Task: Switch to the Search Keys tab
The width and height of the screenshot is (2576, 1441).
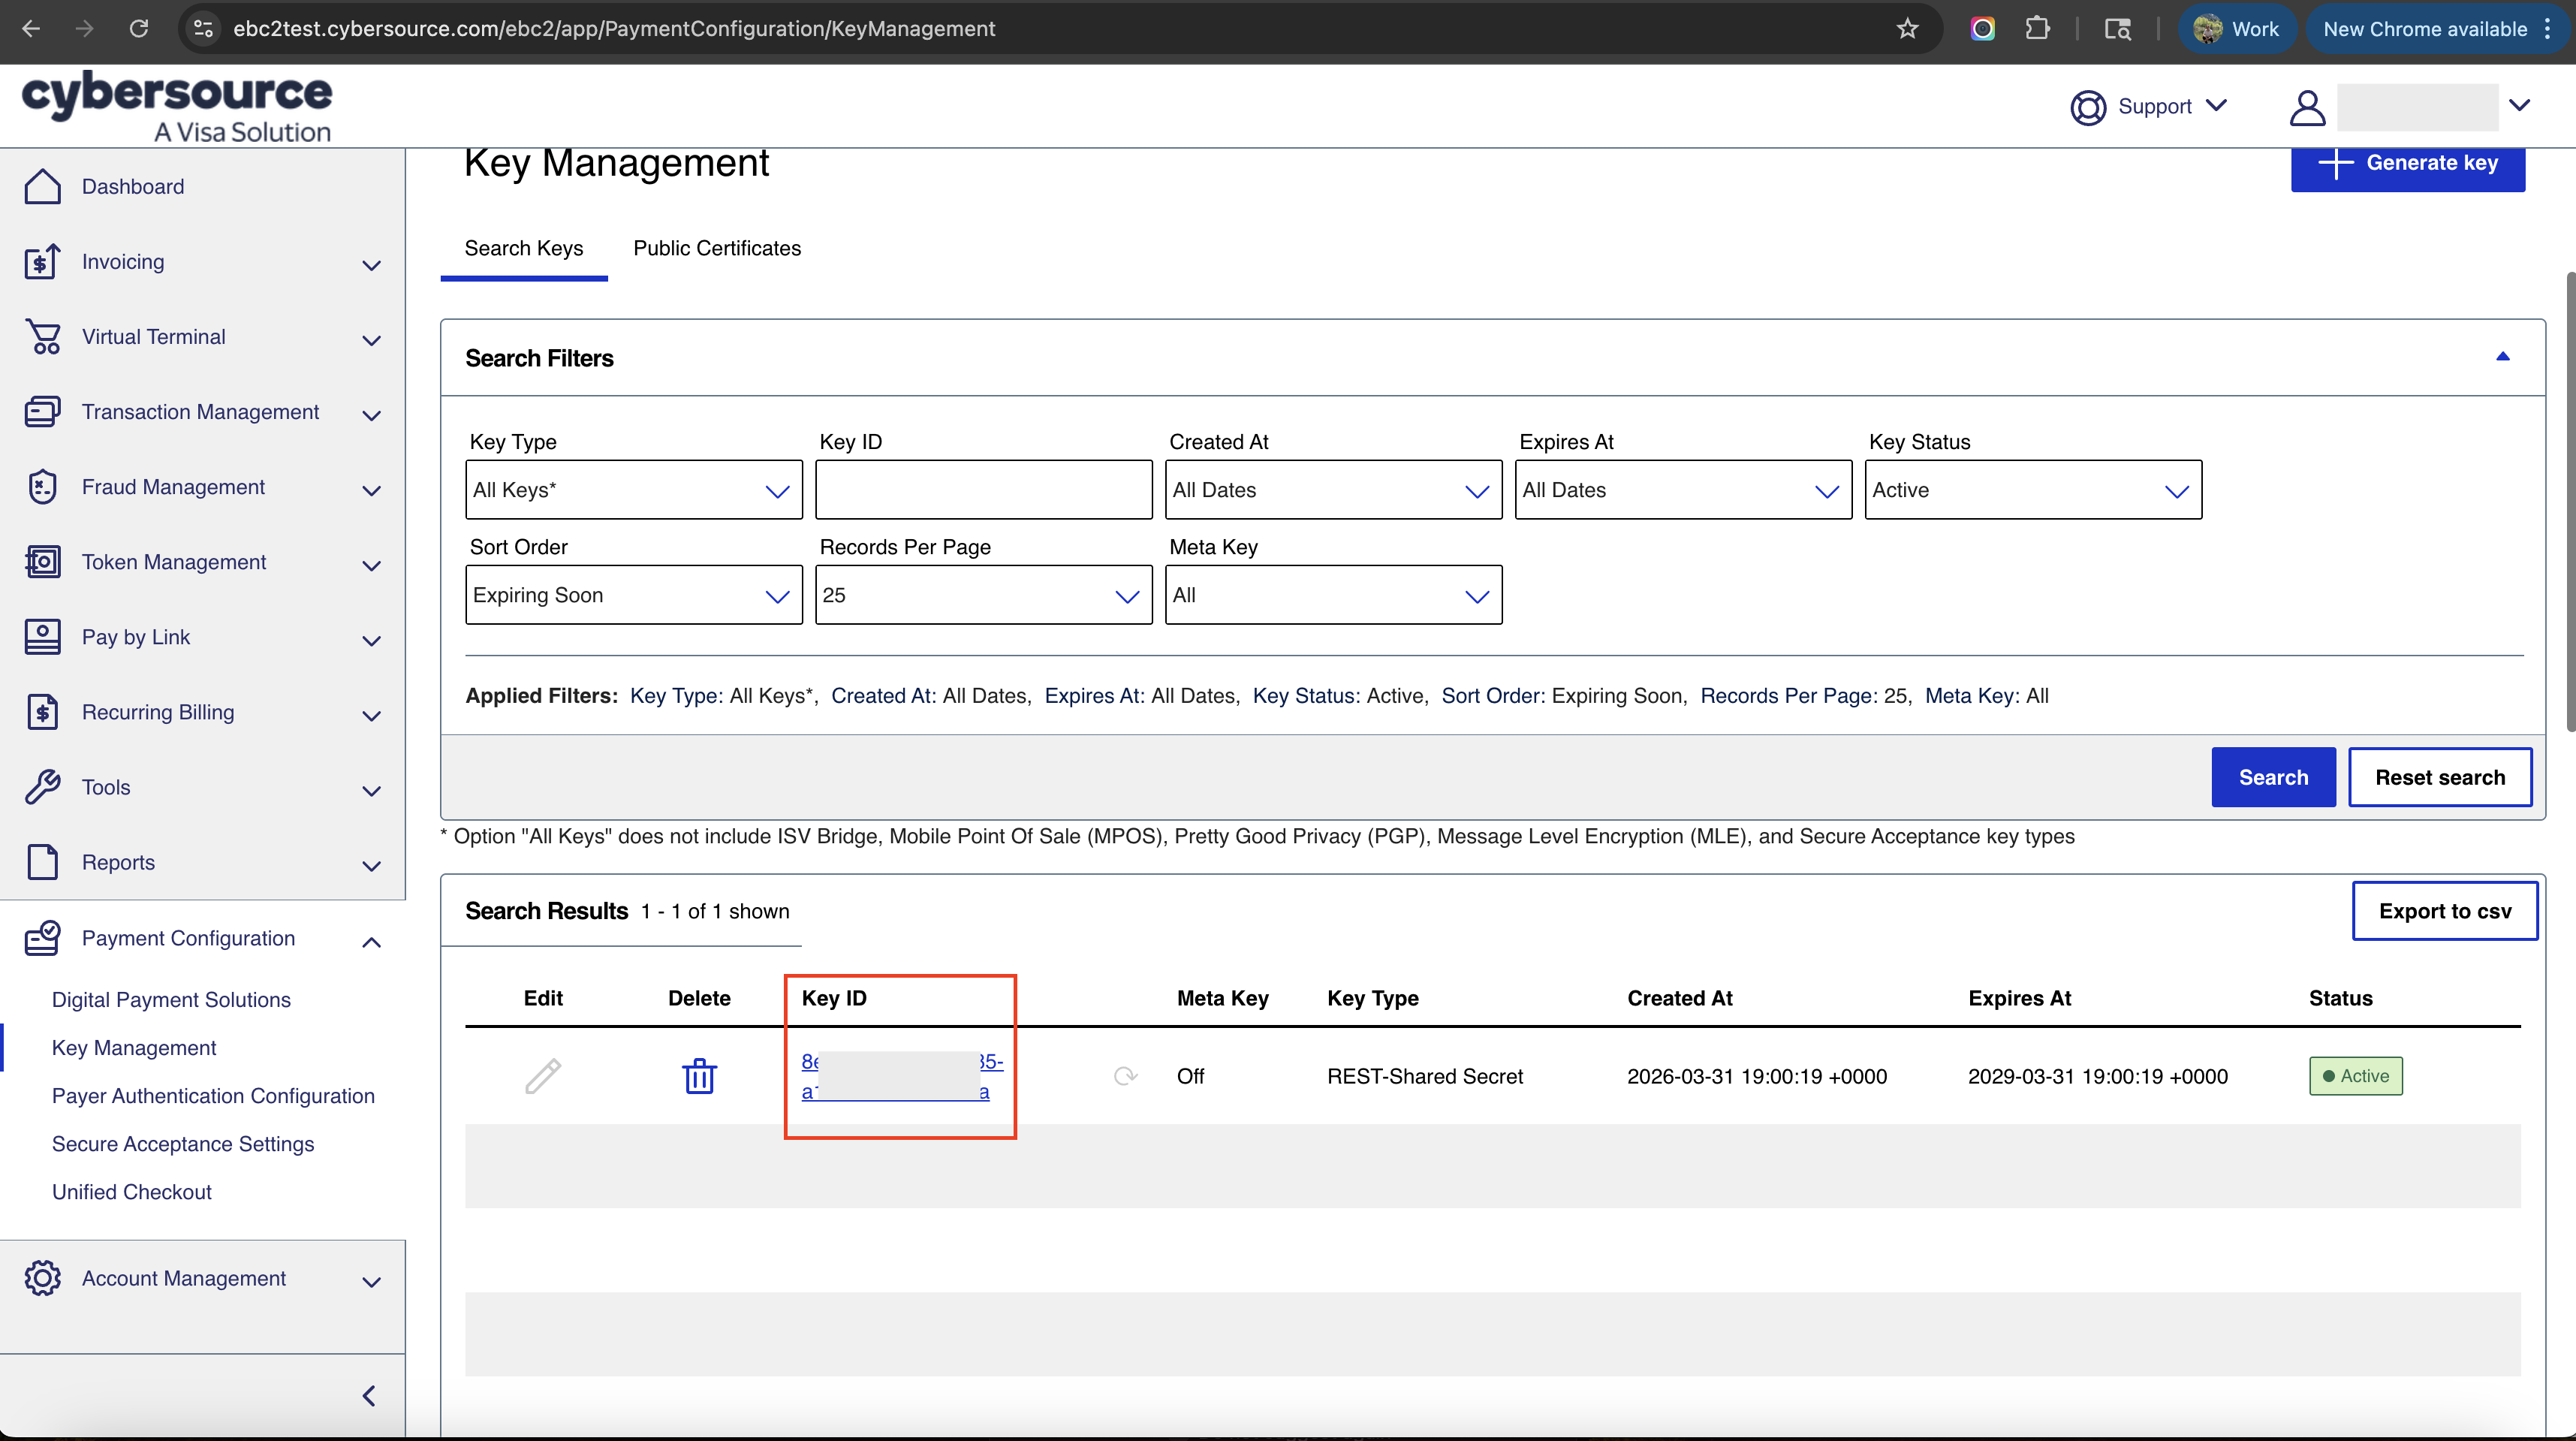Action: coord(524,248)
